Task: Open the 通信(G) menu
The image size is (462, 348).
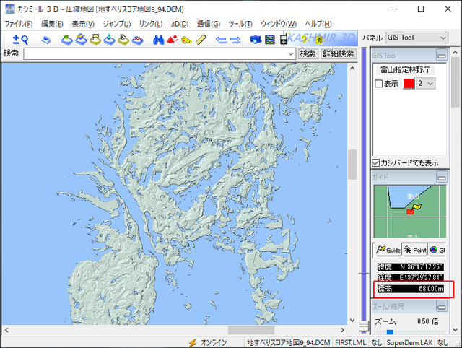Action: (x=209, y=24)
